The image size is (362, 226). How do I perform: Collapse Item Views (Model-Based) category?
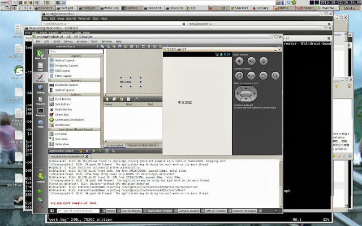(74, 129)
